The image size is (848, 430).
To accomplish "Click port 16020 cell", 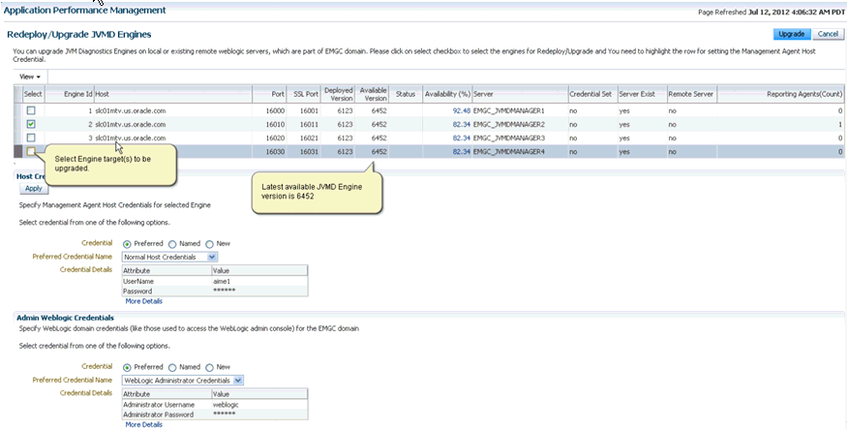I will coord(275,138).
